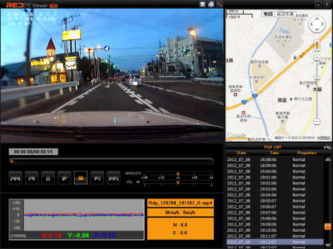This screenshot has width=333, height=249.
Task: Select the file recorded at 19:06:07
Action: (275, 207)
